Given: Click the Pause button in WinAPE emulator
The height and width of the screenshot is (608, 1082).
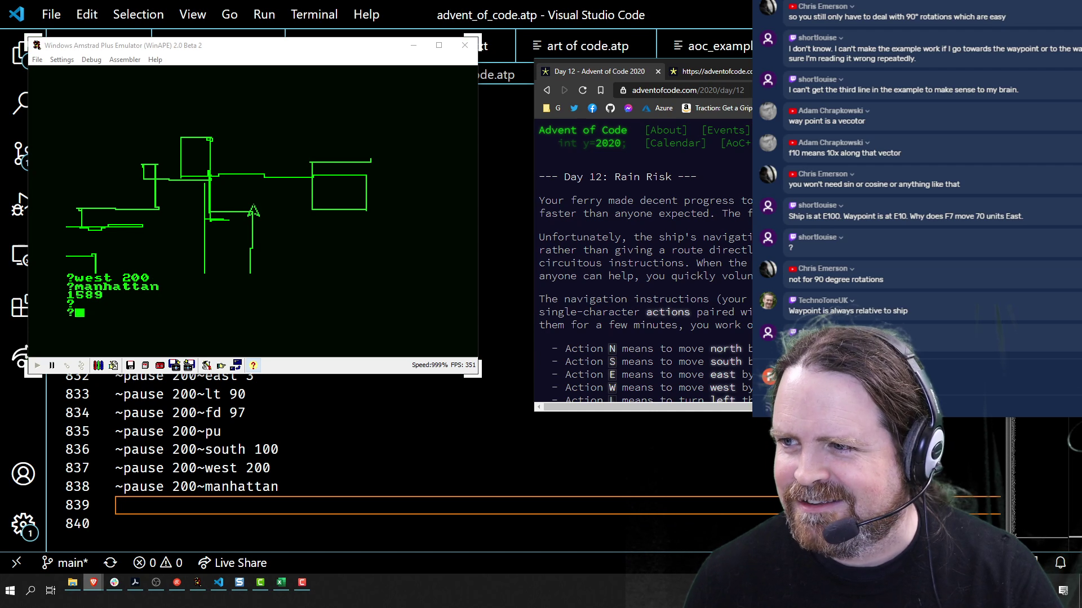Looking at the screenshot, I should tap(51, 364).
